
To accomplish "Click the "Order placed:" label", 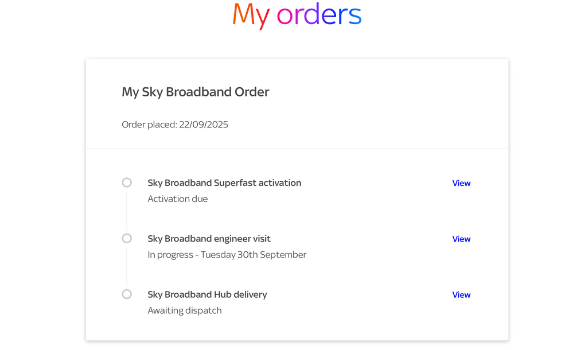I will [x=149, y=125].
